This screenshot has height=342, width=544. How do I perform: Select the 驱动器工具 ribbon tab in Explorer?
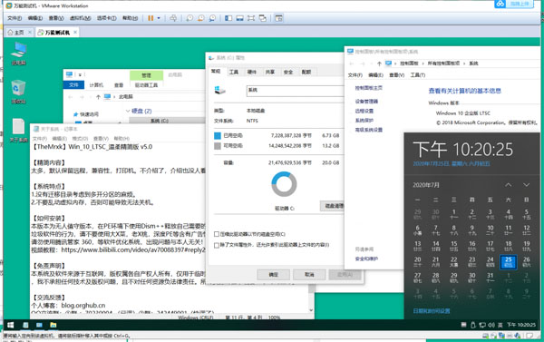coord(146,84)
